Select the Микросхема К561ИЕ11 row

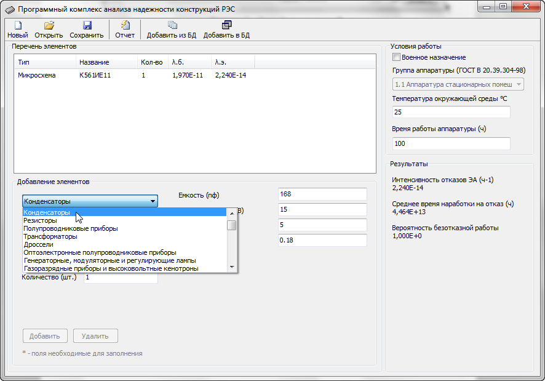click(x=194, y=75)
